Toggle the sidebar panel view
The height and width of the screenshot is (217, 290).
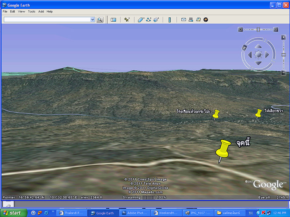click(x=113, y=20)
